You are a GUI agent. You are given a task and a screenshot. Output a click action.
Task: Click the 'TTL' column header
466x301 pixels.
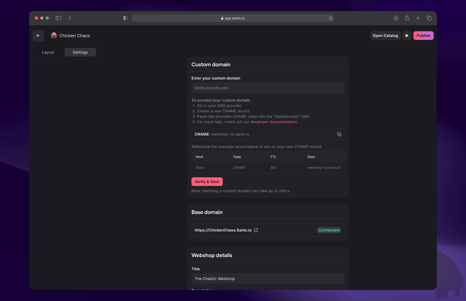click(273, 157)
